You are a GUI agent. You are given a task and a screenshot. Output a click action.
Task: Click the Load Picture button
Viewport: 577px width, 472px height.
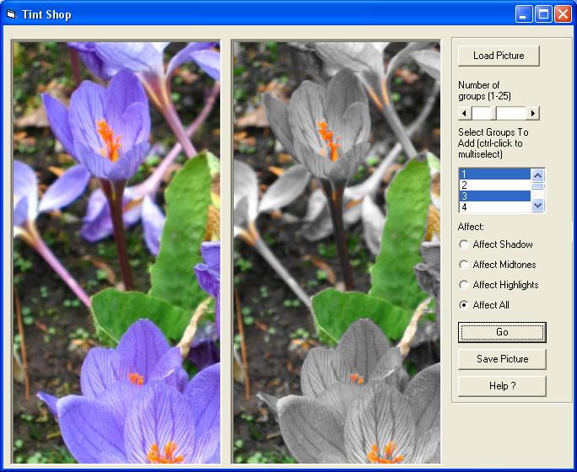tap(499, 56)
